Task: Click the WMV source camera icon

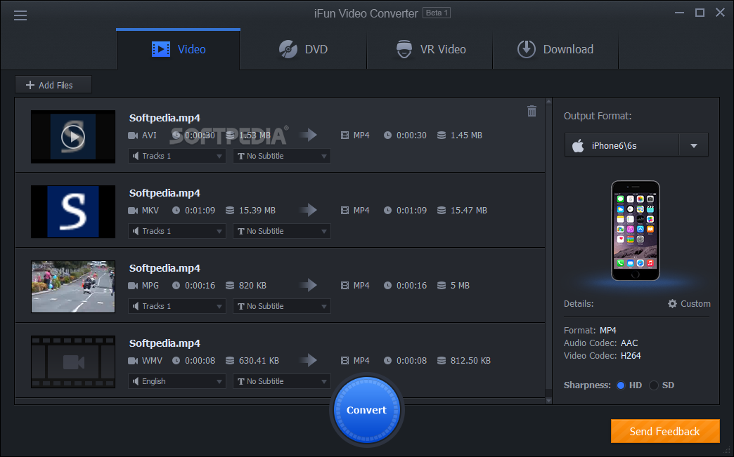Action: (133, 361)
